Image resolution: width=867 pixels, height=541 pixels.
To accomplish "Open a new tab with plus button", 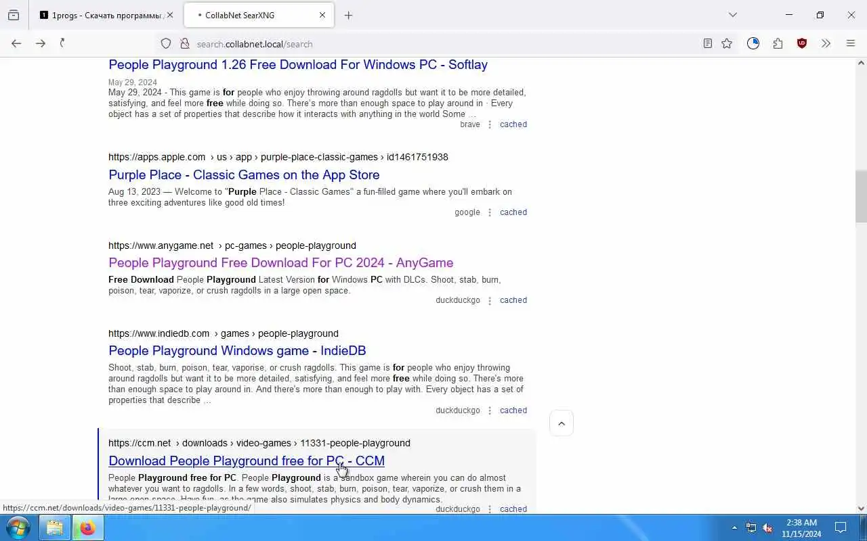I will pyautogui.click(x=348, y=15).
